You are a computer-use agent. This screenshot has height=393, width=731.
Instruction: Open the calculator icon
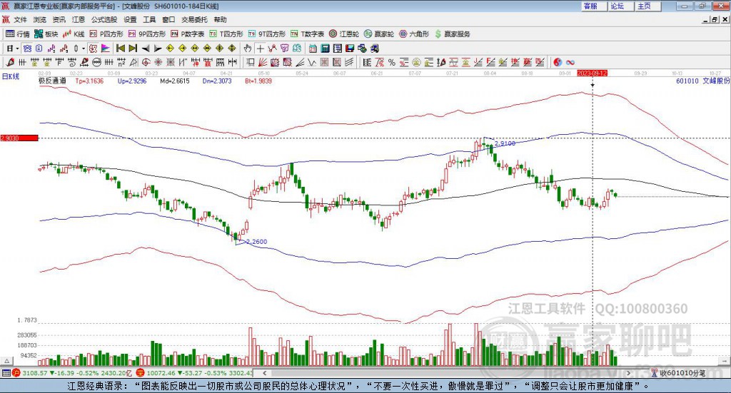[x=325, y=49]
